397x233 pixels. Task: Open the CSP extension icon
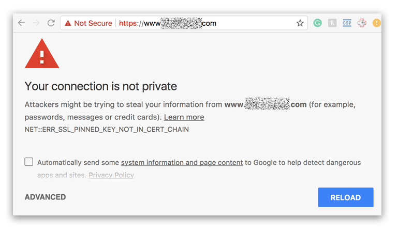pos(347,23)
